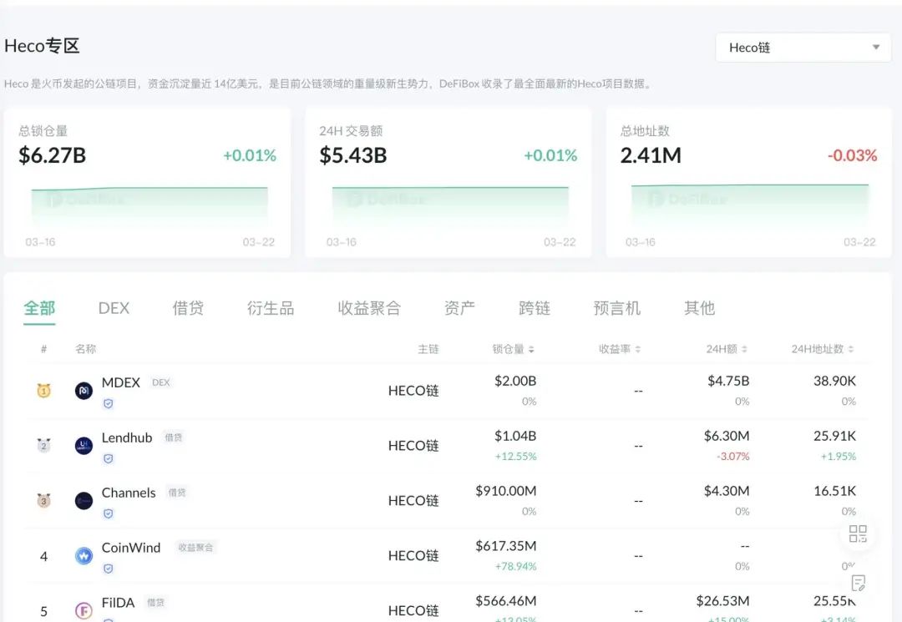Viewport: 902px width, 622px height.
Task: Click the Lendhub project logo
Action: pos(84,446)
